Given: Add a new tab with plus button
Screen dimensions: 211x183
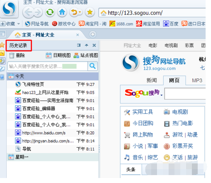Looking at the screenshot, I should pos(93,34).
